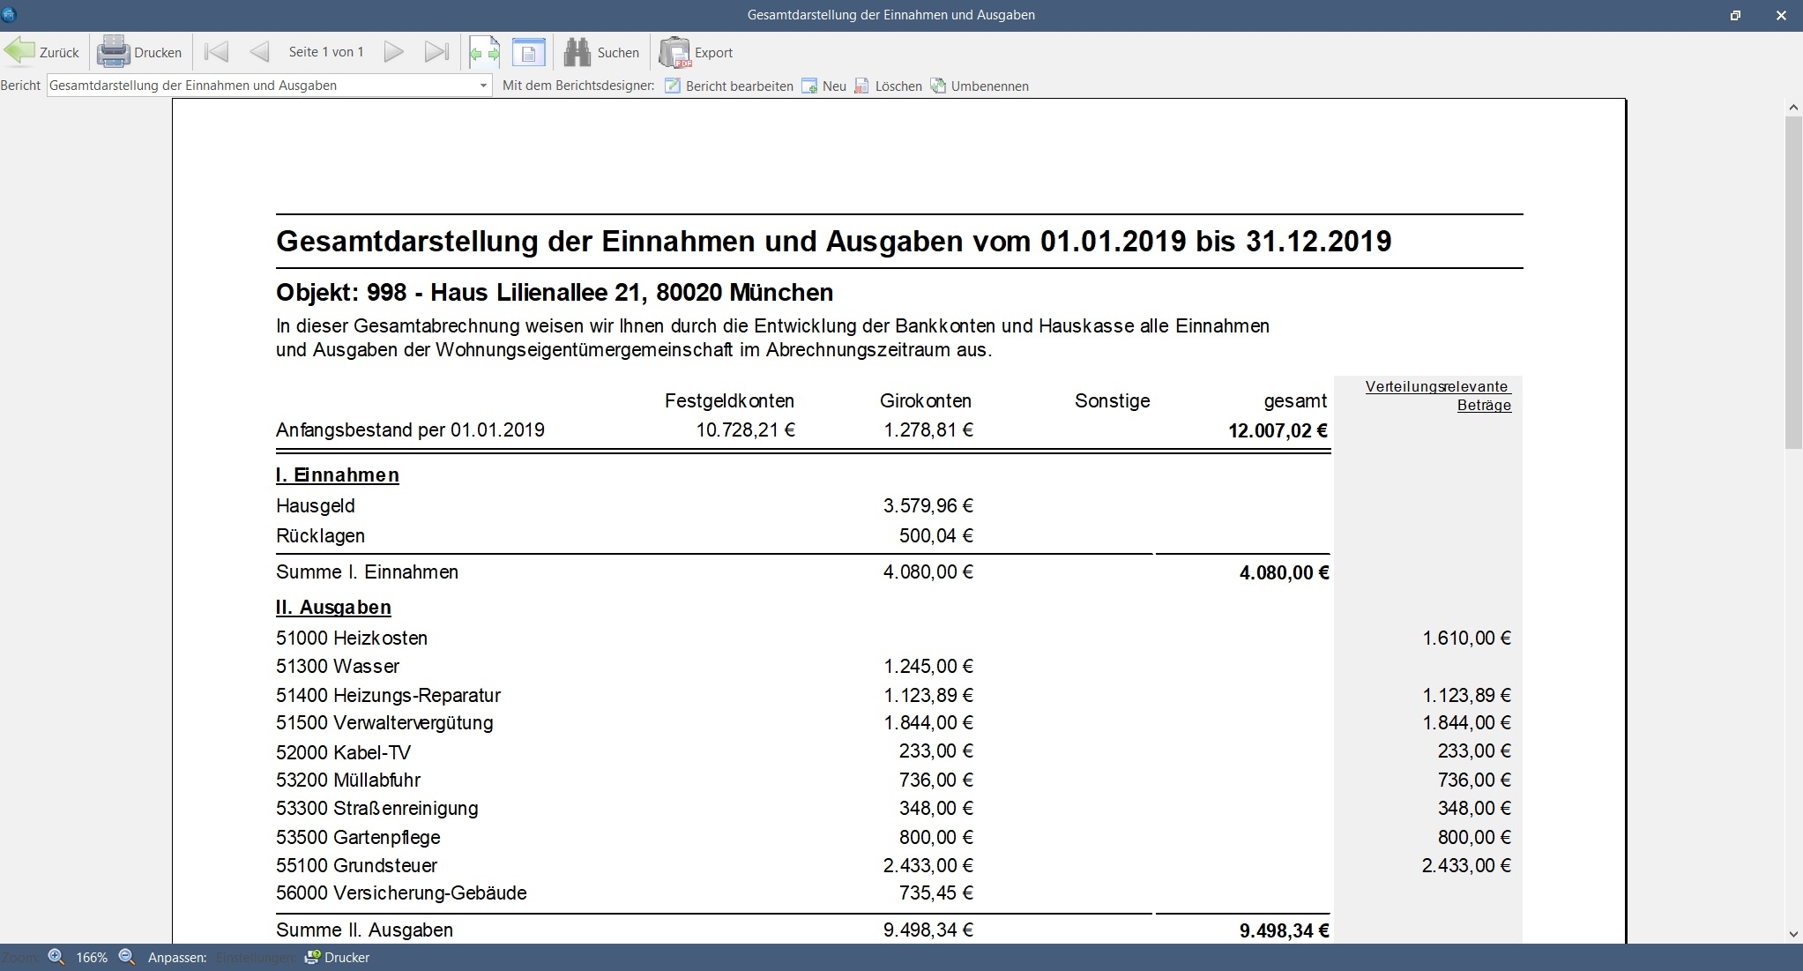Rename the report with Umbenennen
1803x971 pixels.
pos(980,86)
